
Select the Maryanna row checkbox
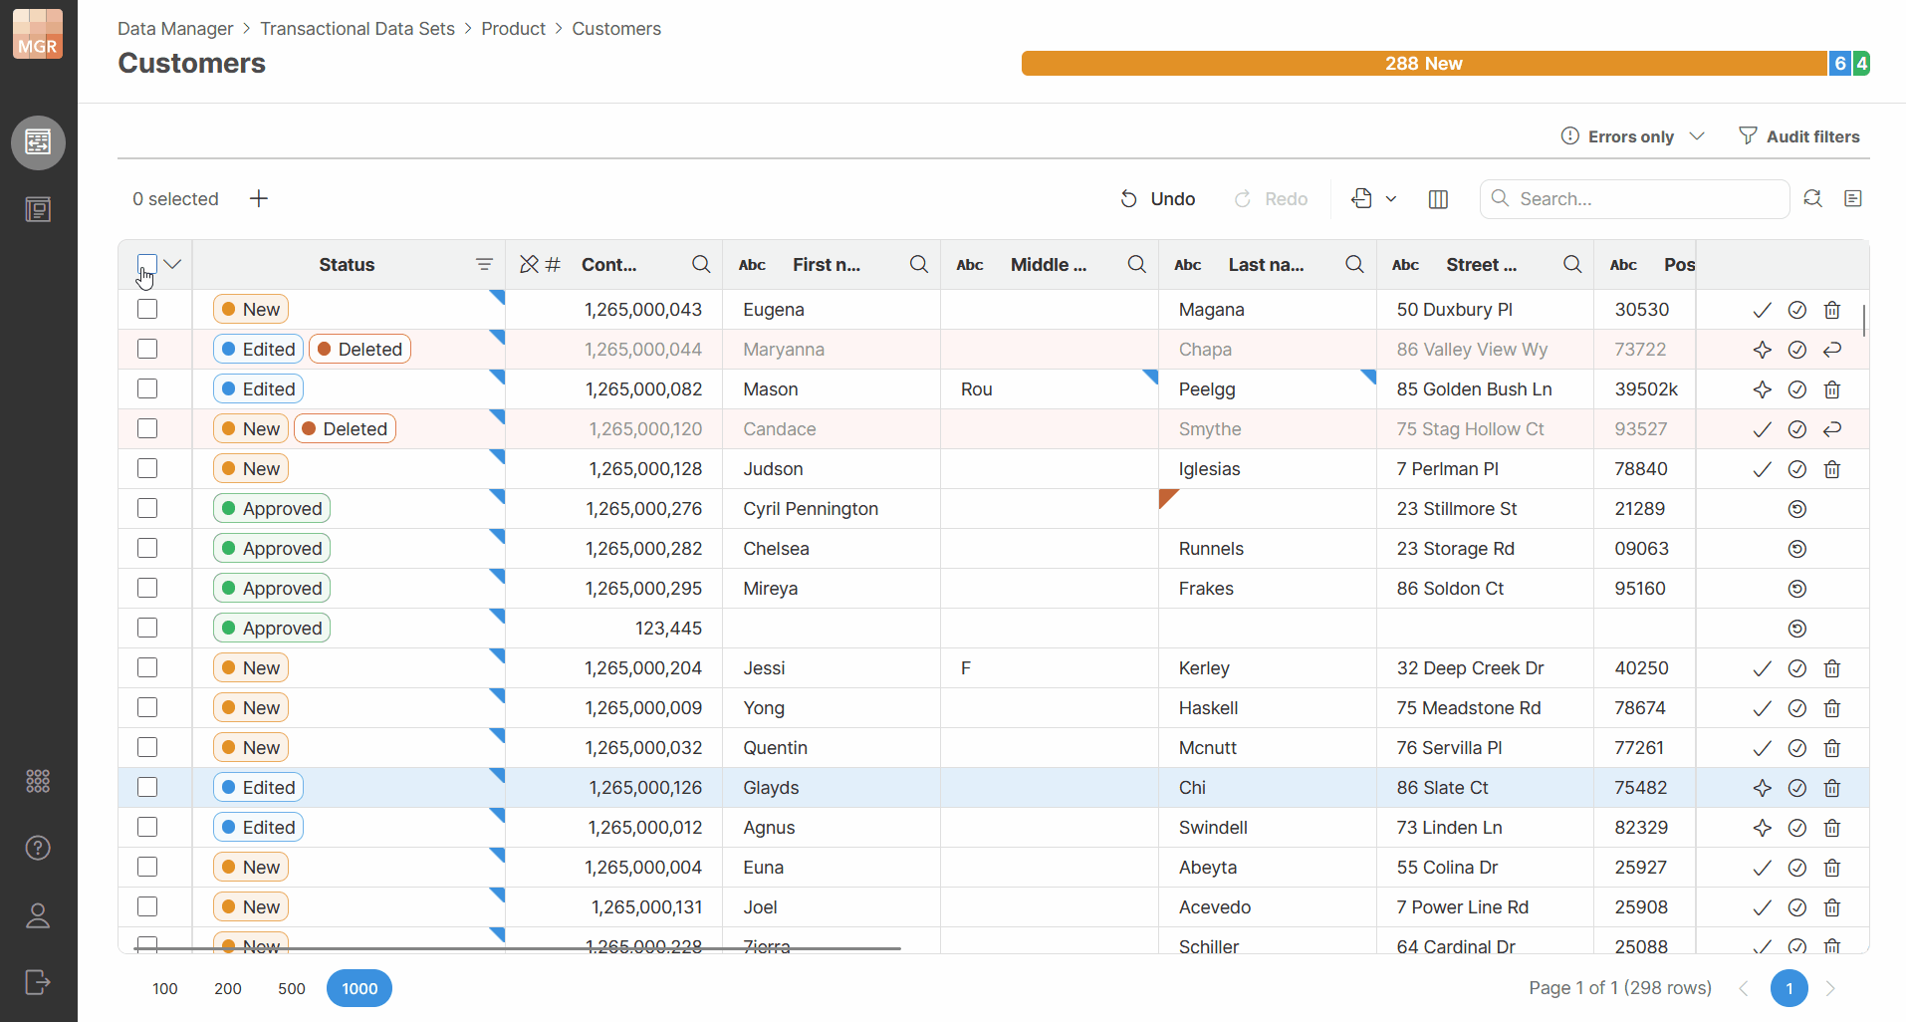(147, 349)
